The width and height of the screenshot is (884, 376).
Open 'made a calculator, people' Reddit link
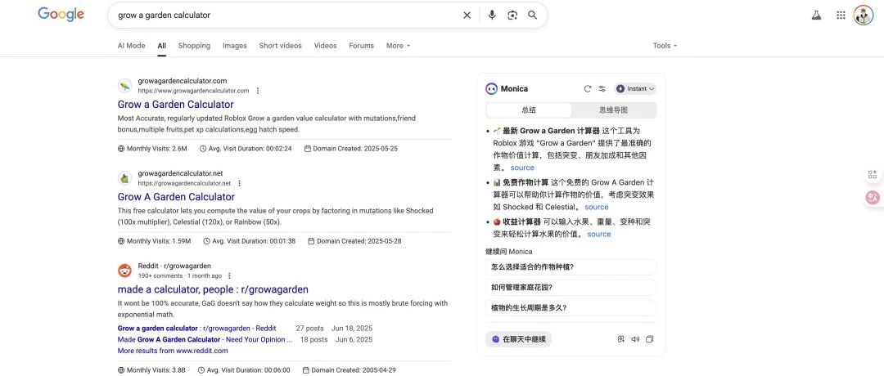click(213, 289)
